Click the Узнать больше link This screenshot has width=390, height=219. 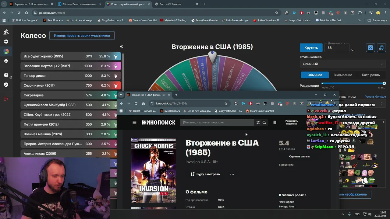pyautogui.click(x=375, y=97)
